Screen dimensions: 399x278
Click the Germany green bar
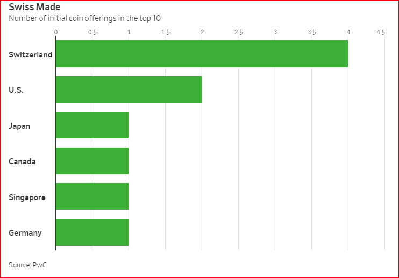[92, 232]
